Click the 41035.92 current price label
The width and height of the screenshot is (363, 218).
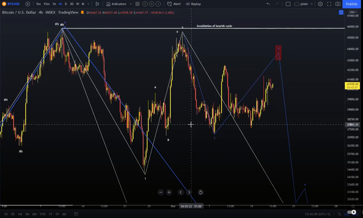pos(352,86)
